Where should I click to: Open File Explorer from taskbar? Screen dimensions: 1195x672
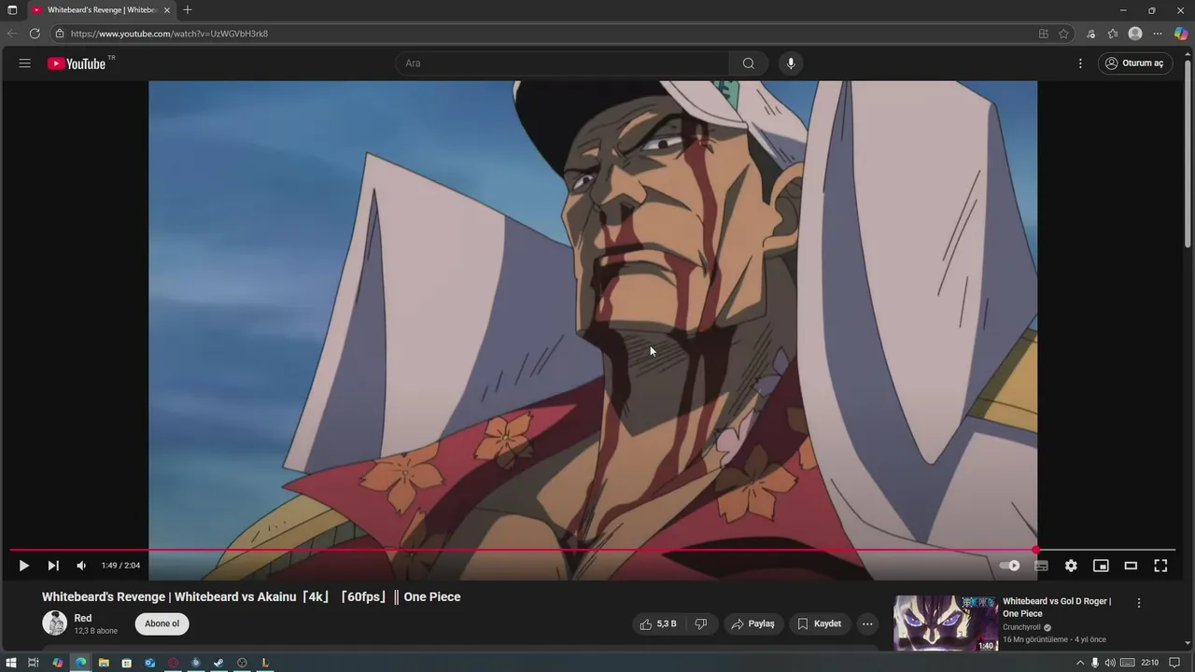[104, 663]
